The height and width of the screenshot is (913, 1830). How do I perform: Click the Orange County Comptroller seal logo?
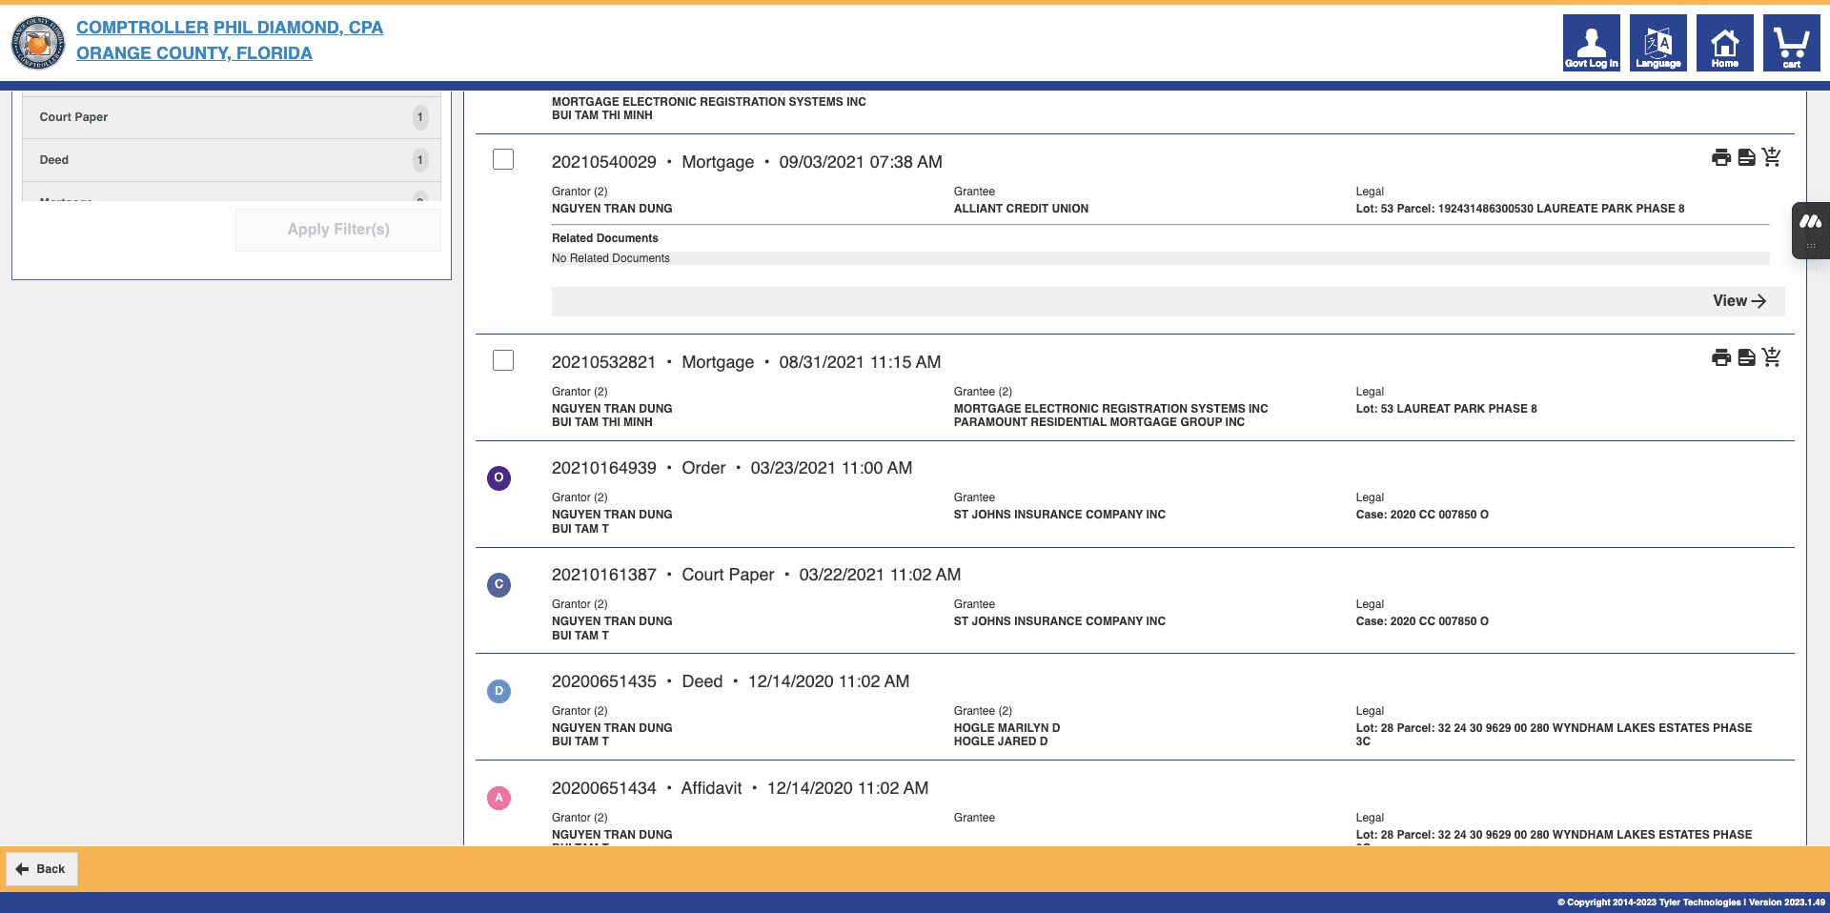(38, 43)
